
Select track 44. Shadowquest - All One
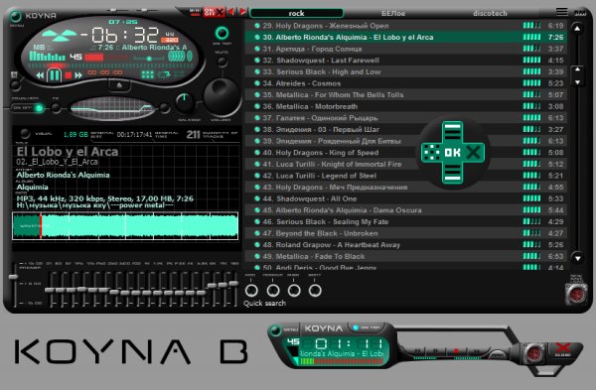pyautogui.click(x=405, y=199)
